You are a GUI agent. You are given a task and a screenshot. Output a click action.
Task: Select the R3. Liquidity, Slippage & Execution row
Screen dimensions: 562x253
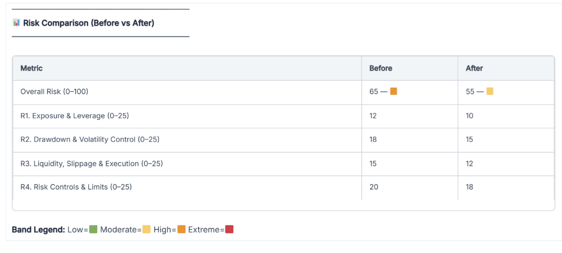92,163
